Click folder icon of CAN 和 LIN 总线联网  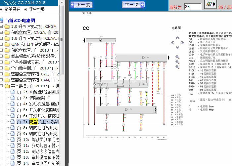tap(7, 44)
